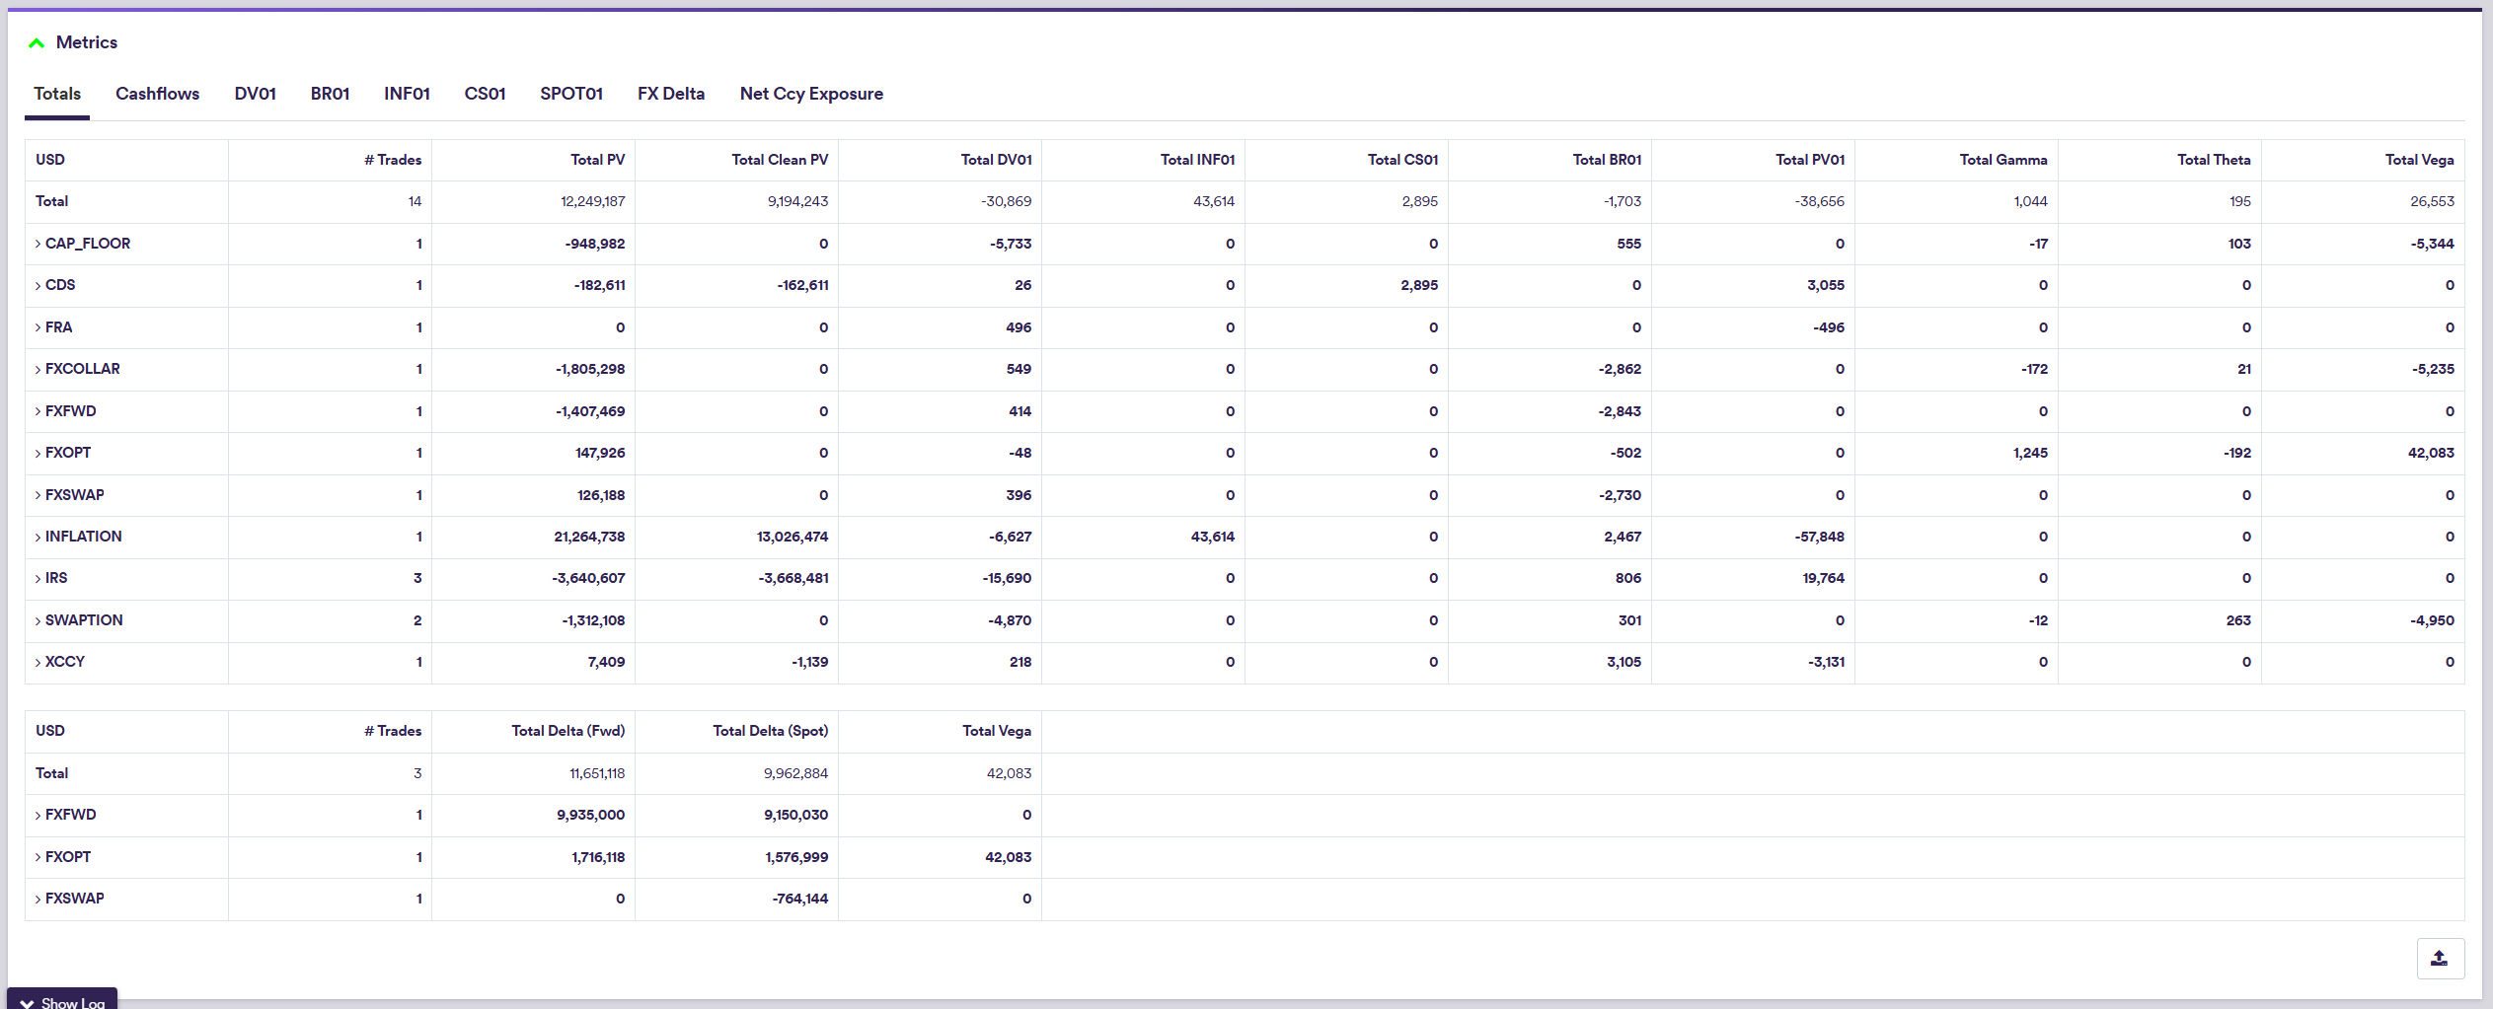The image size is (2493, 1009).
Task: Click the export upload icon button
Action: click(2439, 958)
